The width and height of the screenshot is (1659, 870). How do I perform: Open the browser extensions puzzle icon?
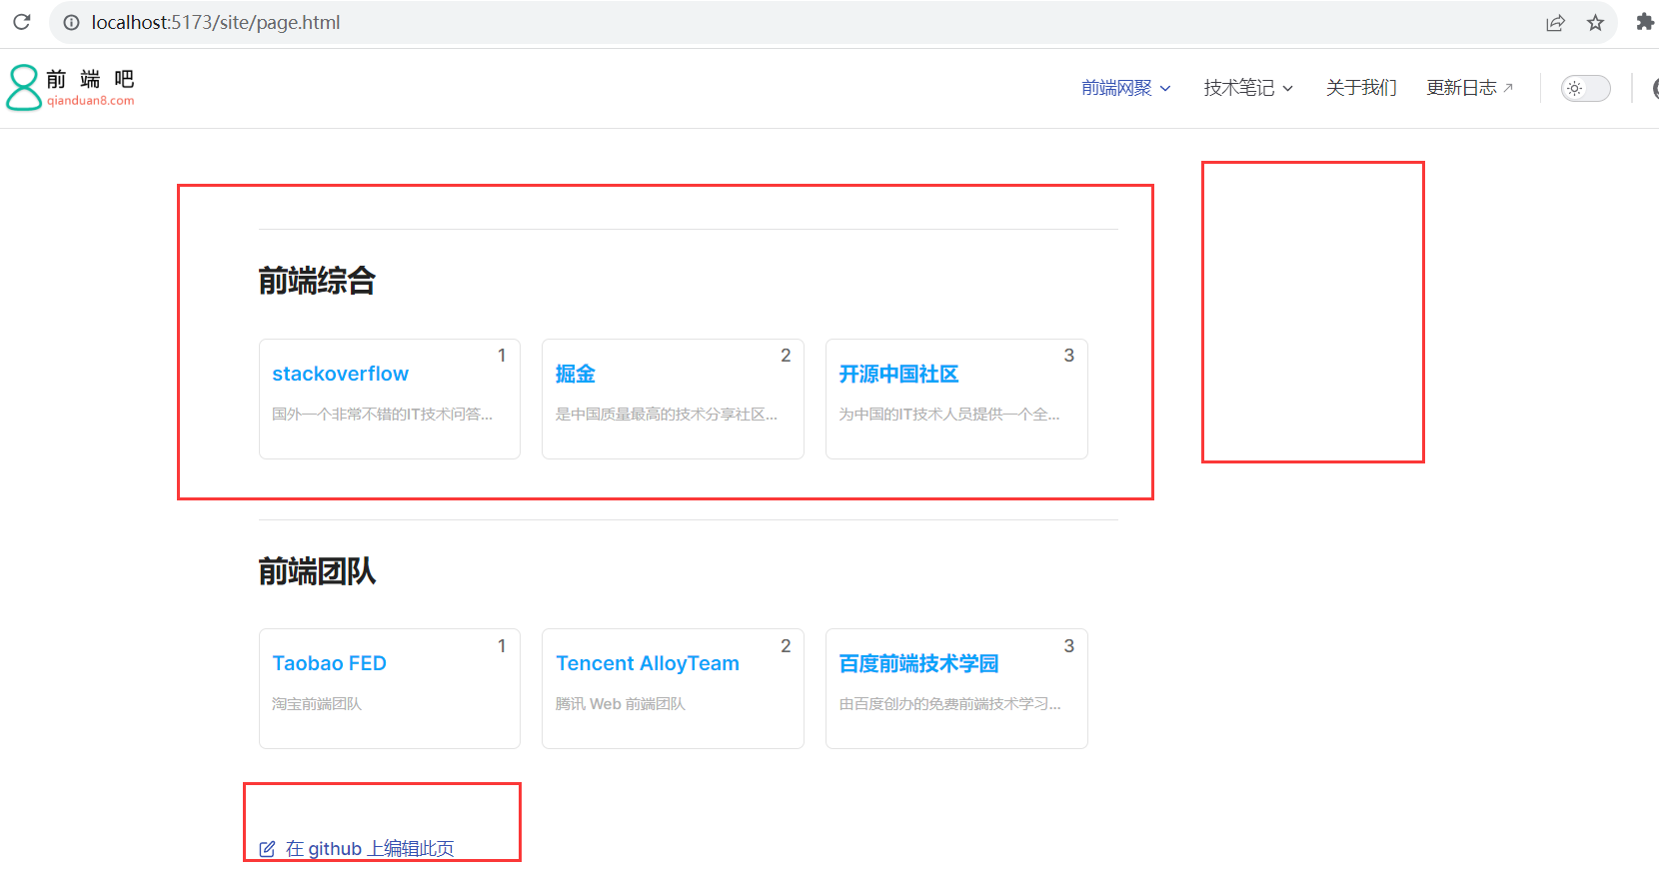click(1644, 22)
